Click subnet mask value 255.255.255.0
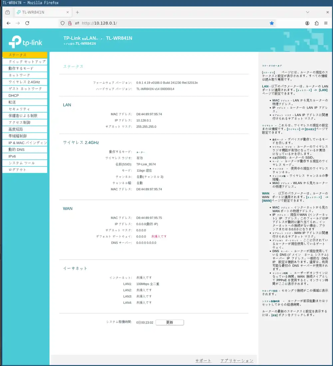Viewport: 333px width, 366px height. pyautogui.click(x=146, y=127)
